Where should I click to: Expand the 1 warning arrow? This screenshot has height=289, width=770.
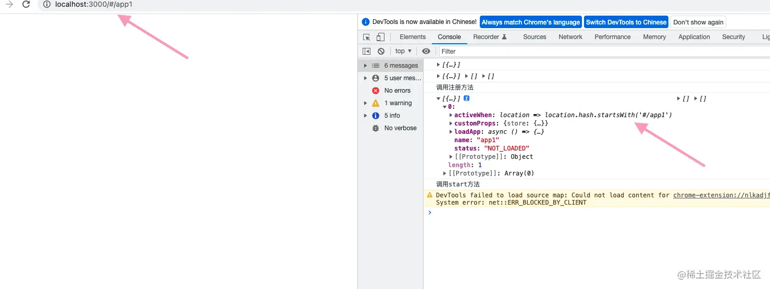(x=365, y=103)
